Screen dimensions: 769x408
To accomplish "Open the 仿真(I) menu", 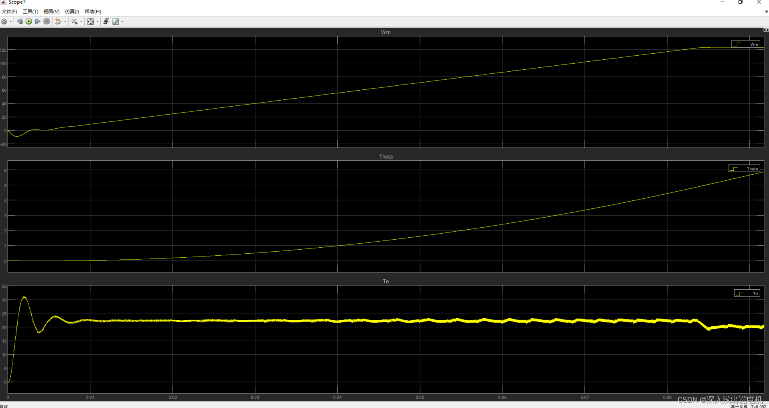I will 72,12.
